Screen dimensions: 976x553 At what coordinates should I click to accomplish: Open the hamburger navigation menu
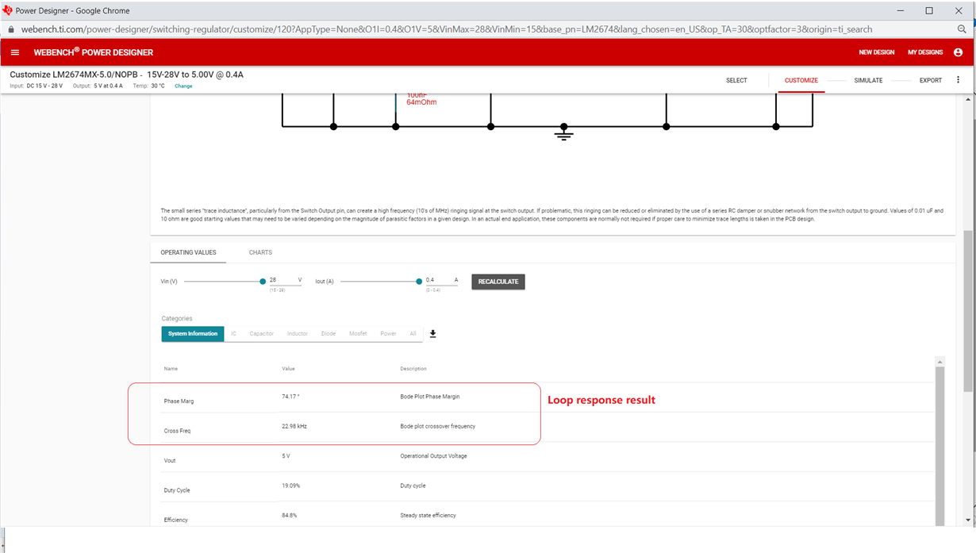[x=15, y=52]
